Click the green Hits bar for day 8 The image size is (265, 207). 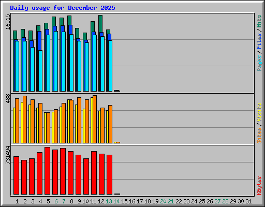(x=69, y=20)
